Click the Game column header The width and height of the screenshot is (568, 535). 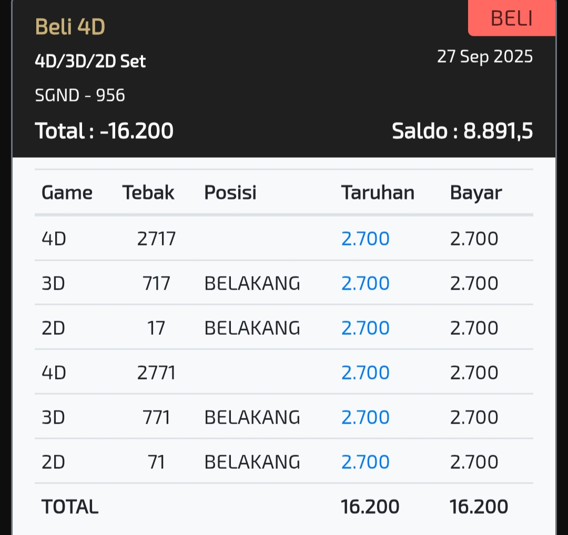(x=67, y=193)
